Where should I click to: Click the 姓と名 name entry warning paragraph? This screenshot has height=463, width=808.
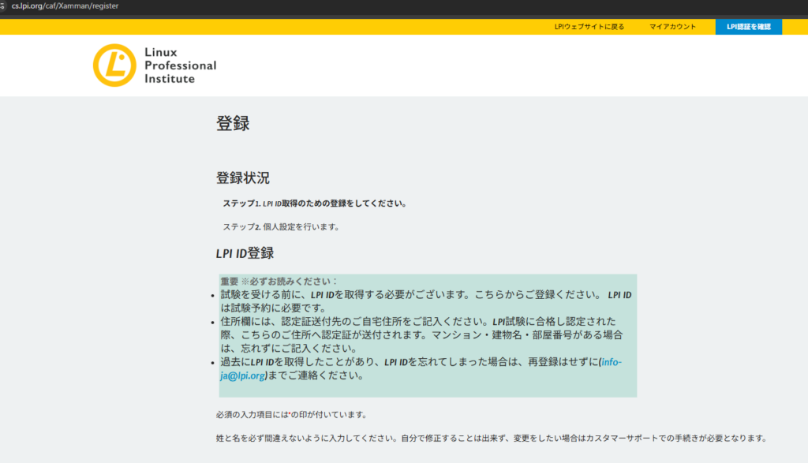coord(491,438)
